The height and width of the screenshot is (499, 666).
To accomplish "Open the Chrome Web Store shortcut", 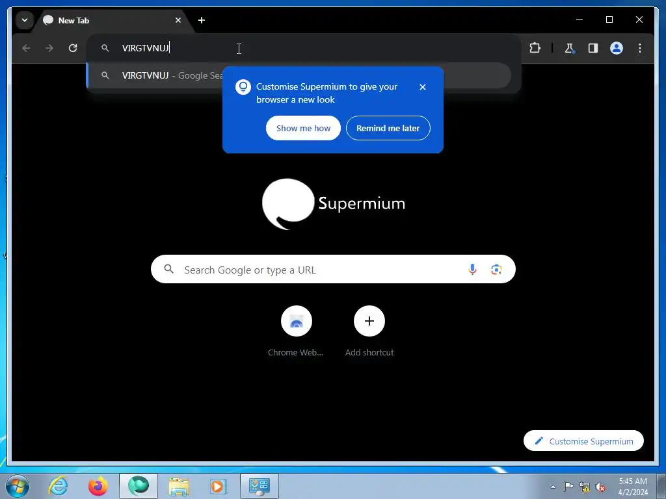I will coord(296,332).
